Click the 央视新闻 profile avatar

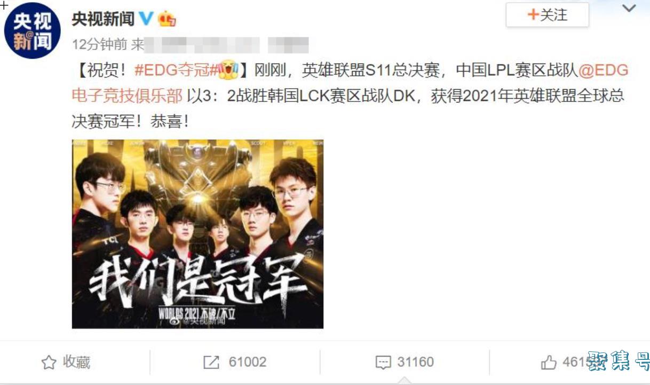(x=32, y=32)
